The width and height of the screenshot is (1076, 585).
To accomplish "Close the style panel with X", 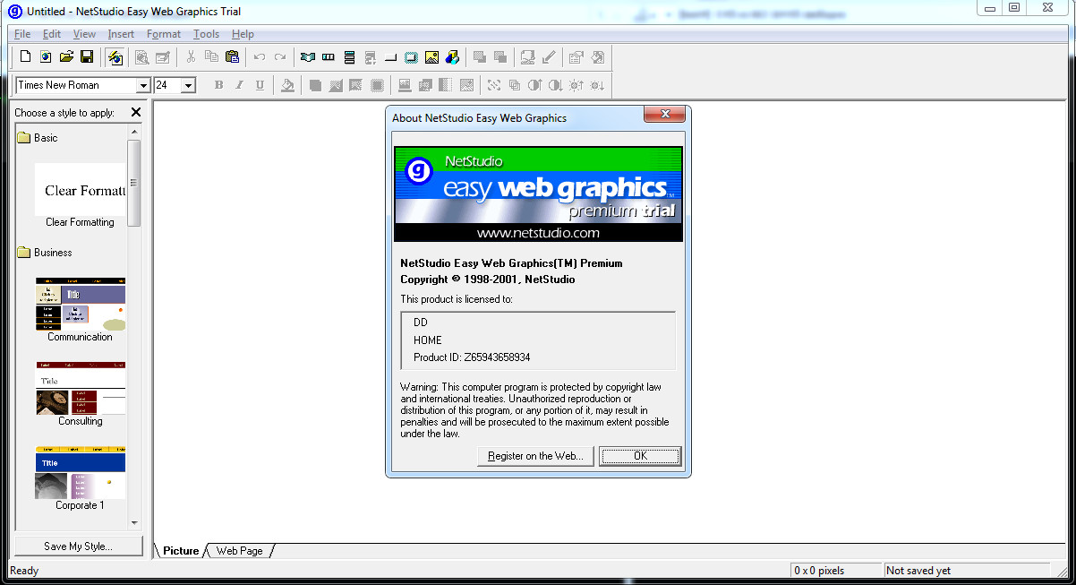I will tap(136, 112).
